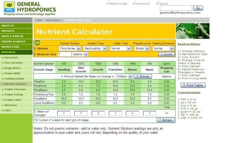Click the Mild Growth reservoir changes field
Viewport: 235px width, 143px height.
(x=81, y=113)
